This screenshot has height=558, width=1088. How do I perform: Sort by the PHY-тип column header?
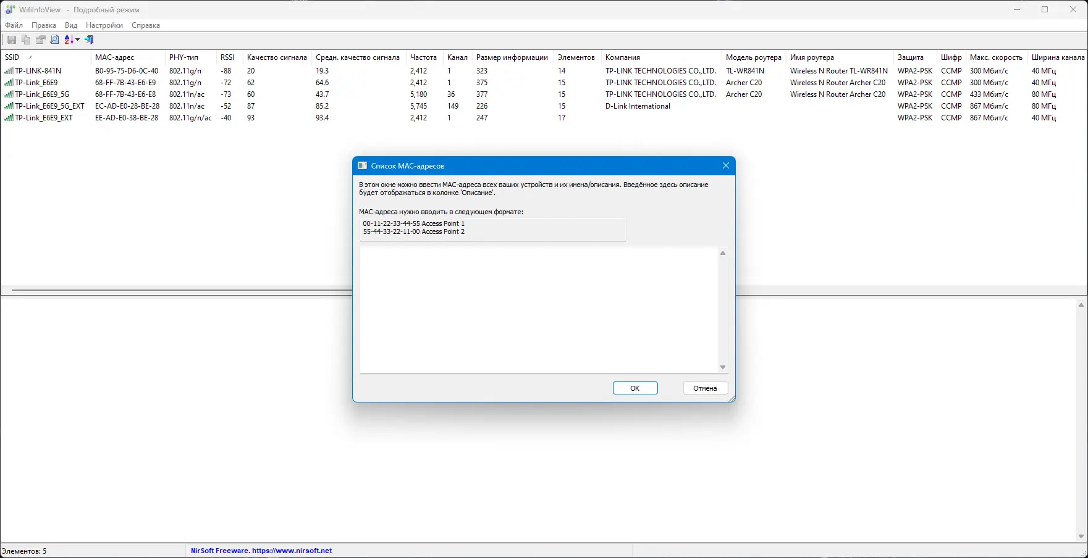tap(191, 57)
